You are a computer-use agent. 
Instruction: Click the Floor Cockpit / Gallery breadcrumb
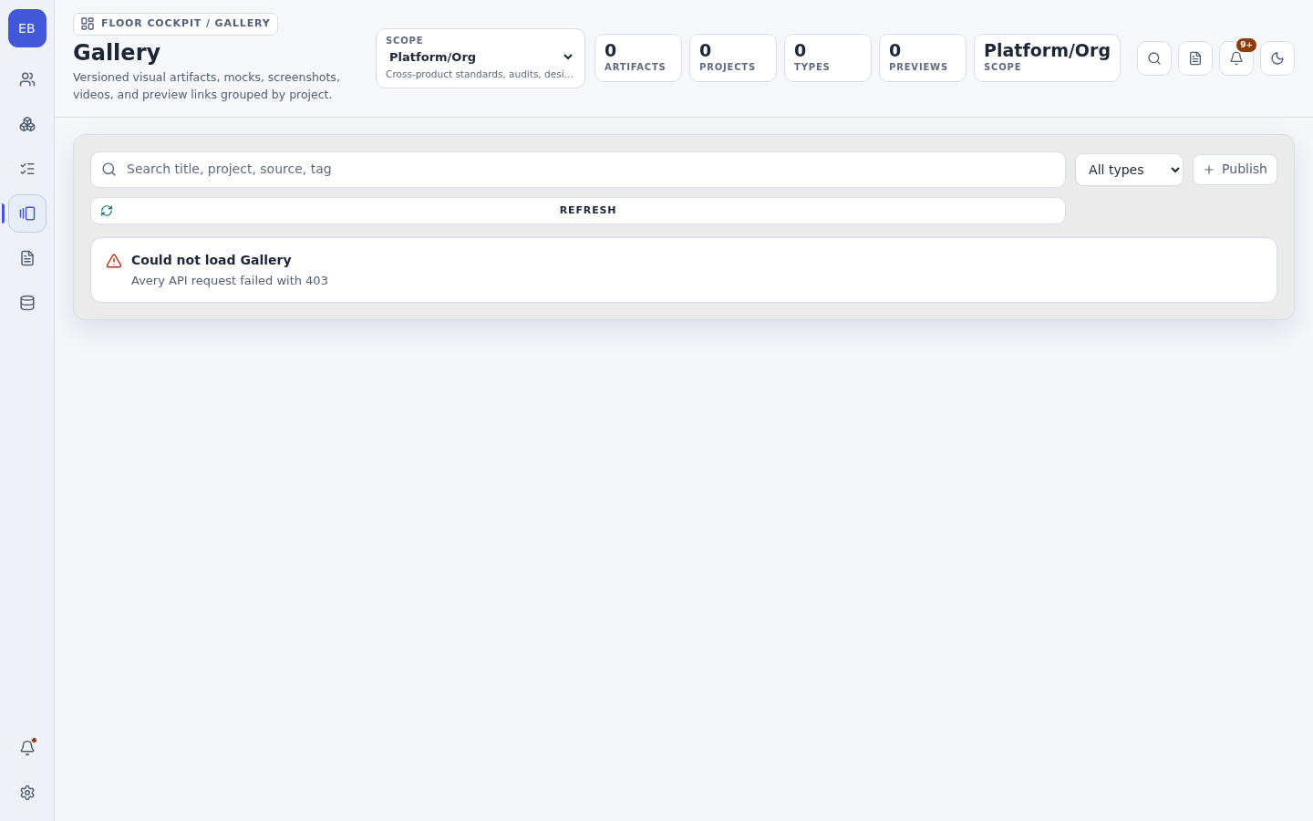tap(175, 24)
